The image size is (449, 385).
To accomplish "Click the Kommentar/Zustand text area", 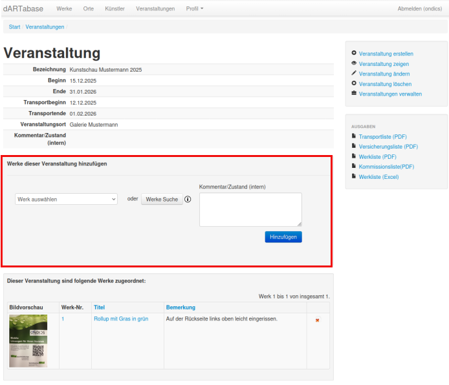I will tap(250, 209).
